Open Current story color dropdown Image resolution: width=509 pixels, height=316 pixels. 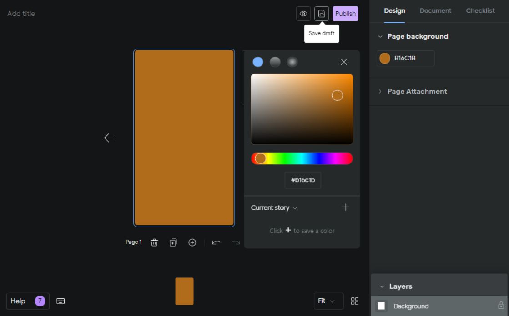point(274,208)
